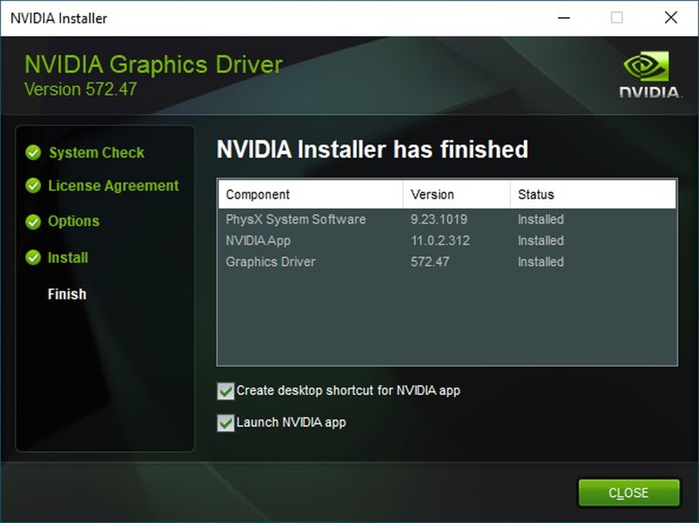
Task: Click Installed status for Graphics Driver
Action: tap(541, 262)
